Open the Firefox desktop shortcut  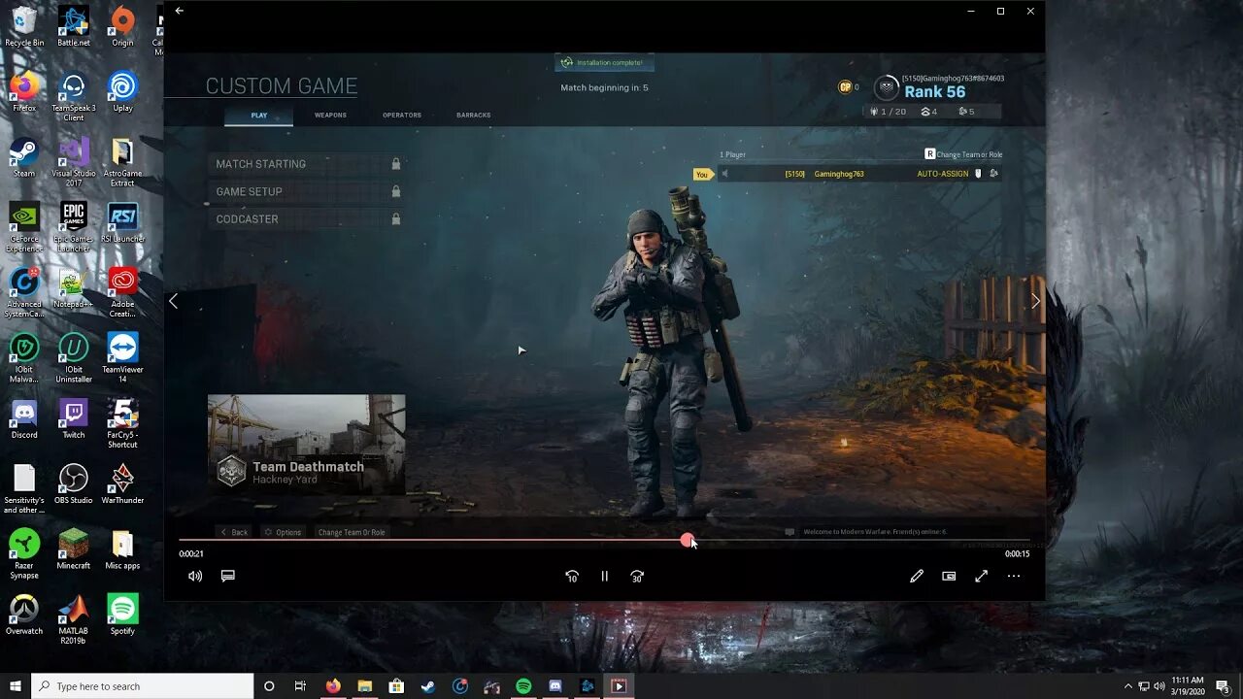24,92
